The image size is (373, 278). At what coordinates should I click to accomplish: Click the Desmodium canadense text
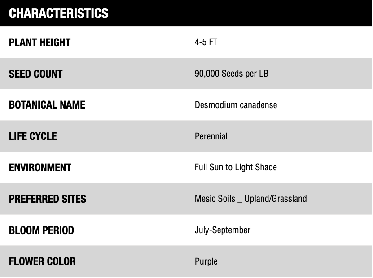pyautogui.click(x=236, y=105)
